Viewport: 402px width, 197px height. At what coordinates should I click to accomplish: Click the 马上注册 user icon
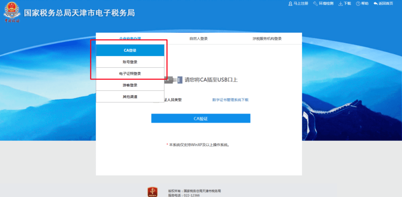[x=290, y=4]
